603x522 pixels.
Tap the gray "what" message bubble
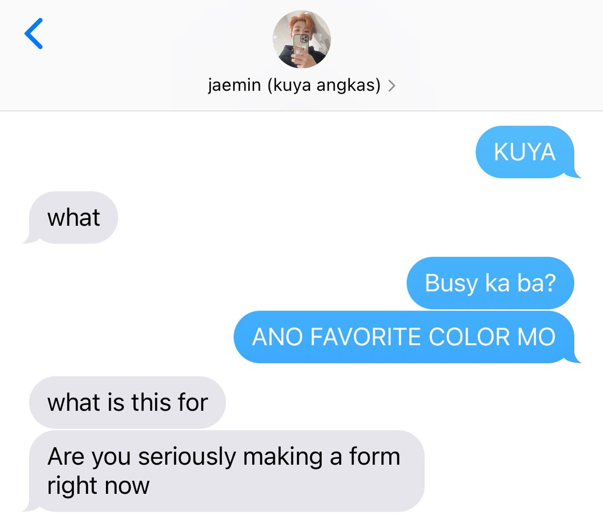72,218
